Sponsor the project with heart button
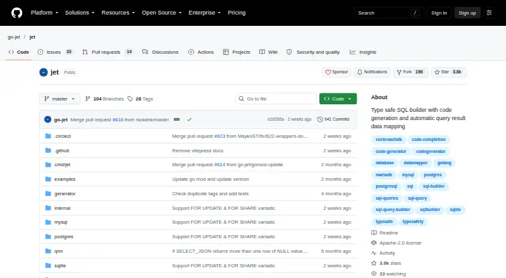506x278 pixels. point(336,72)
